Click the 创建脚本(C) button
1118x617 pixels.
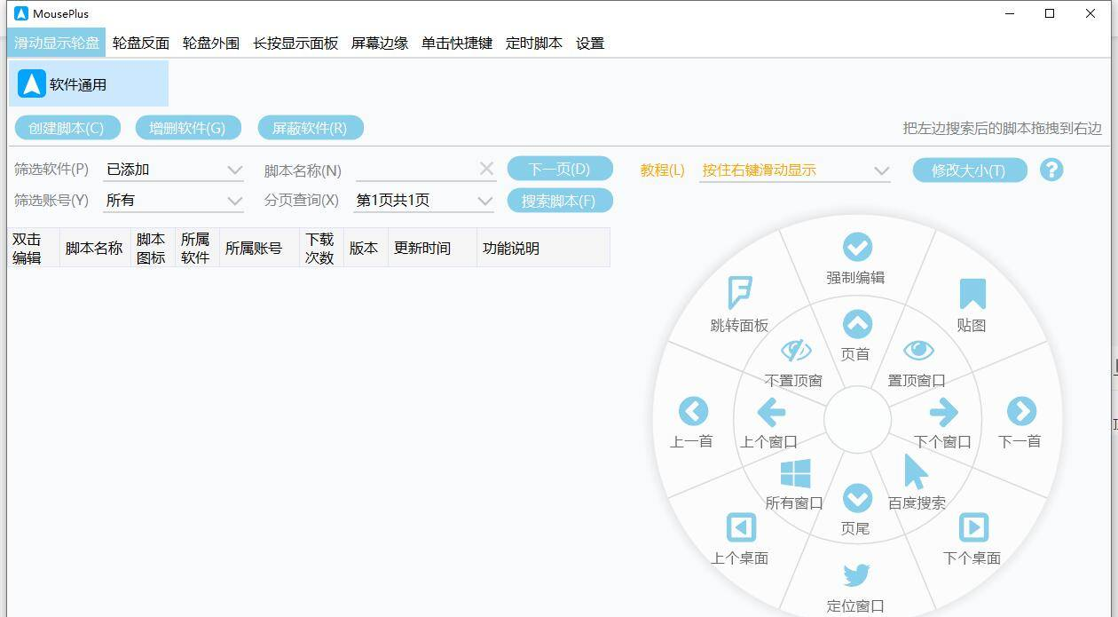click(67, 128)
